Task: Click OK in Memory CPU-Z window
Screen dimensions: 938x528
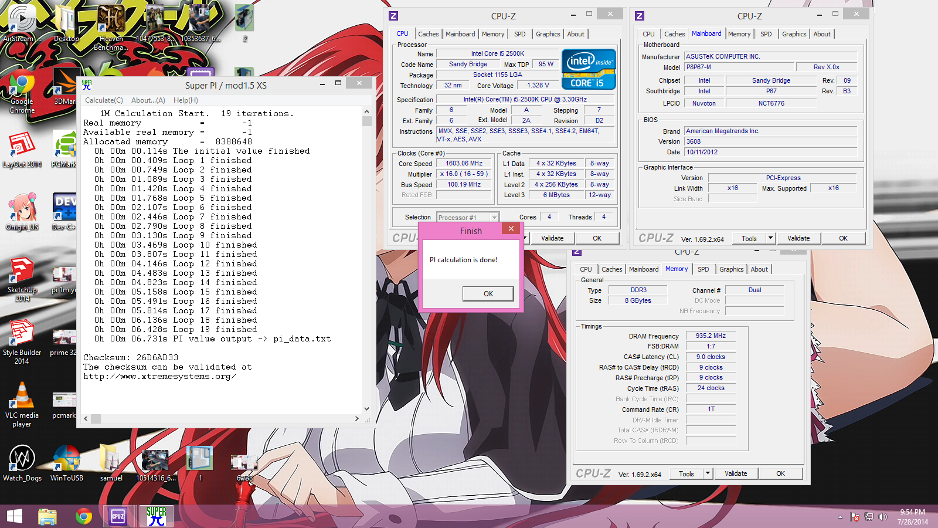Action: pos(780,473)
